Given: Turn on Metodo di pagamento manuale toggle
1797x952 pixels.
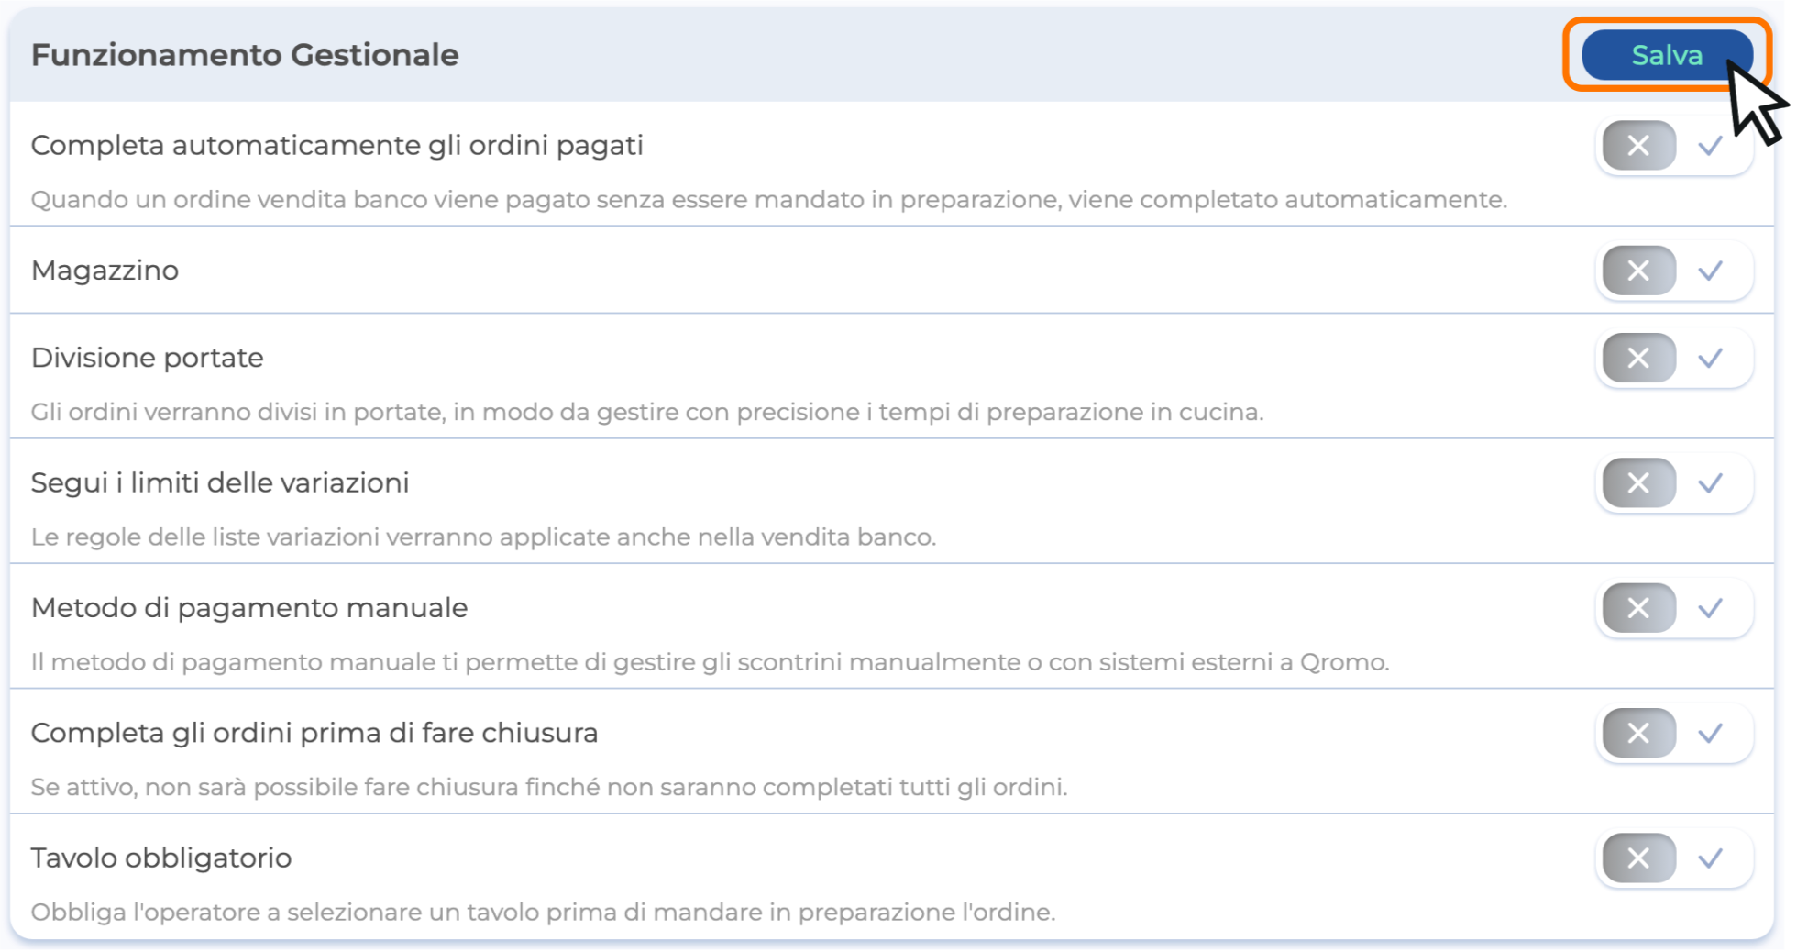Looking at the screenshot, I should point(1710,608).
